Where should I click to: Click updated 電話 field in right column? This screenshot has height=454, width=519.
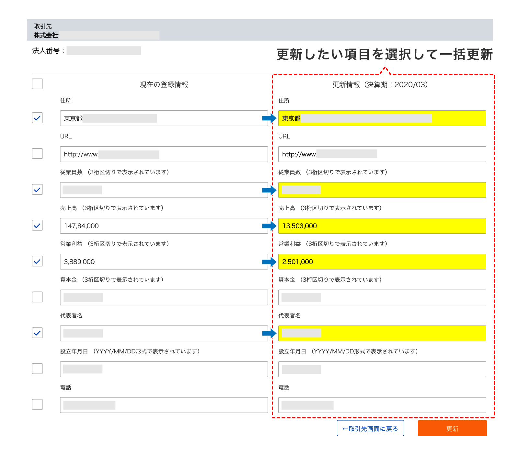(382, 405)
